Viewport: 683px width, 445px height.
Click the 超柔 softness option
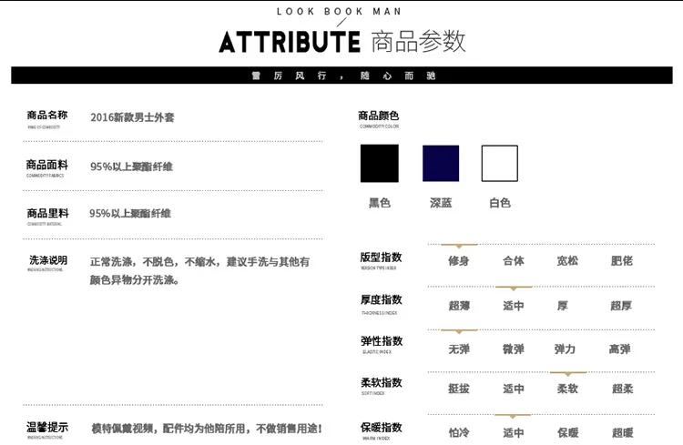coord(623,389)
